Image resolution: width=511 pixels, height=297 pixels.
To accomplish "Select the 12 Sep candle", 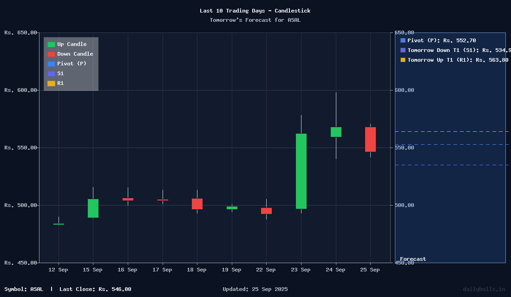I will coord(59,224).
